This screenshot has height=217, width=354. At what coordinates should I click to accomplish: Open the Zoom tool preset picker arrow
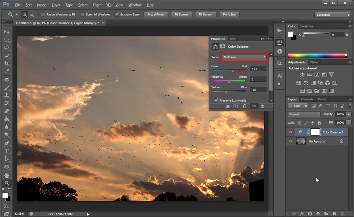coord(17,15)
